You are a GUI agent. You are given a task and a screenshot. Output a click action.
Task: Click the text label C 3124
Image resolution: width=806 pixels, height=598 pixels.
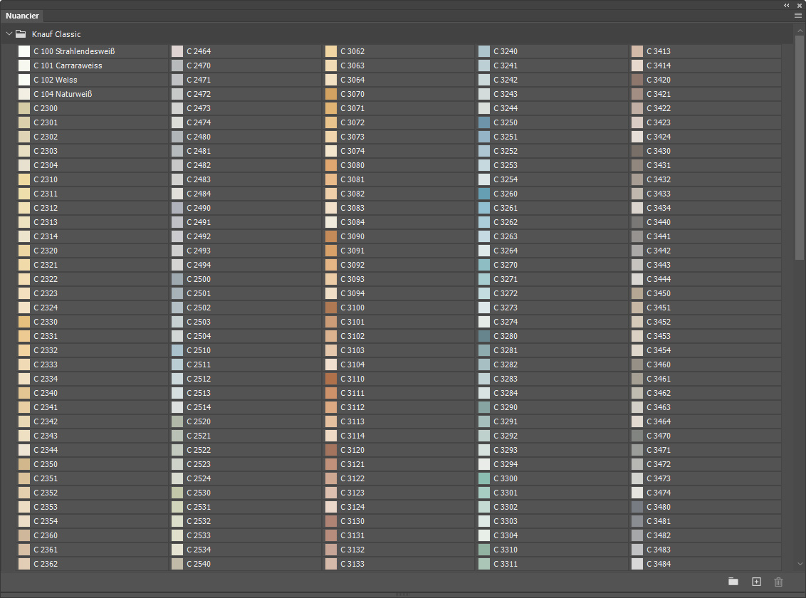pos(352,507)
